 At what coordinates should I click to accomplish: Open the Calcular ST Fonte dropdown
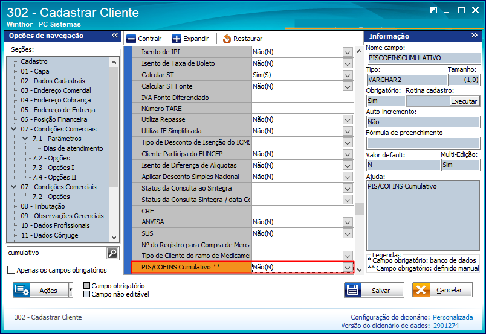coord(348,86)
